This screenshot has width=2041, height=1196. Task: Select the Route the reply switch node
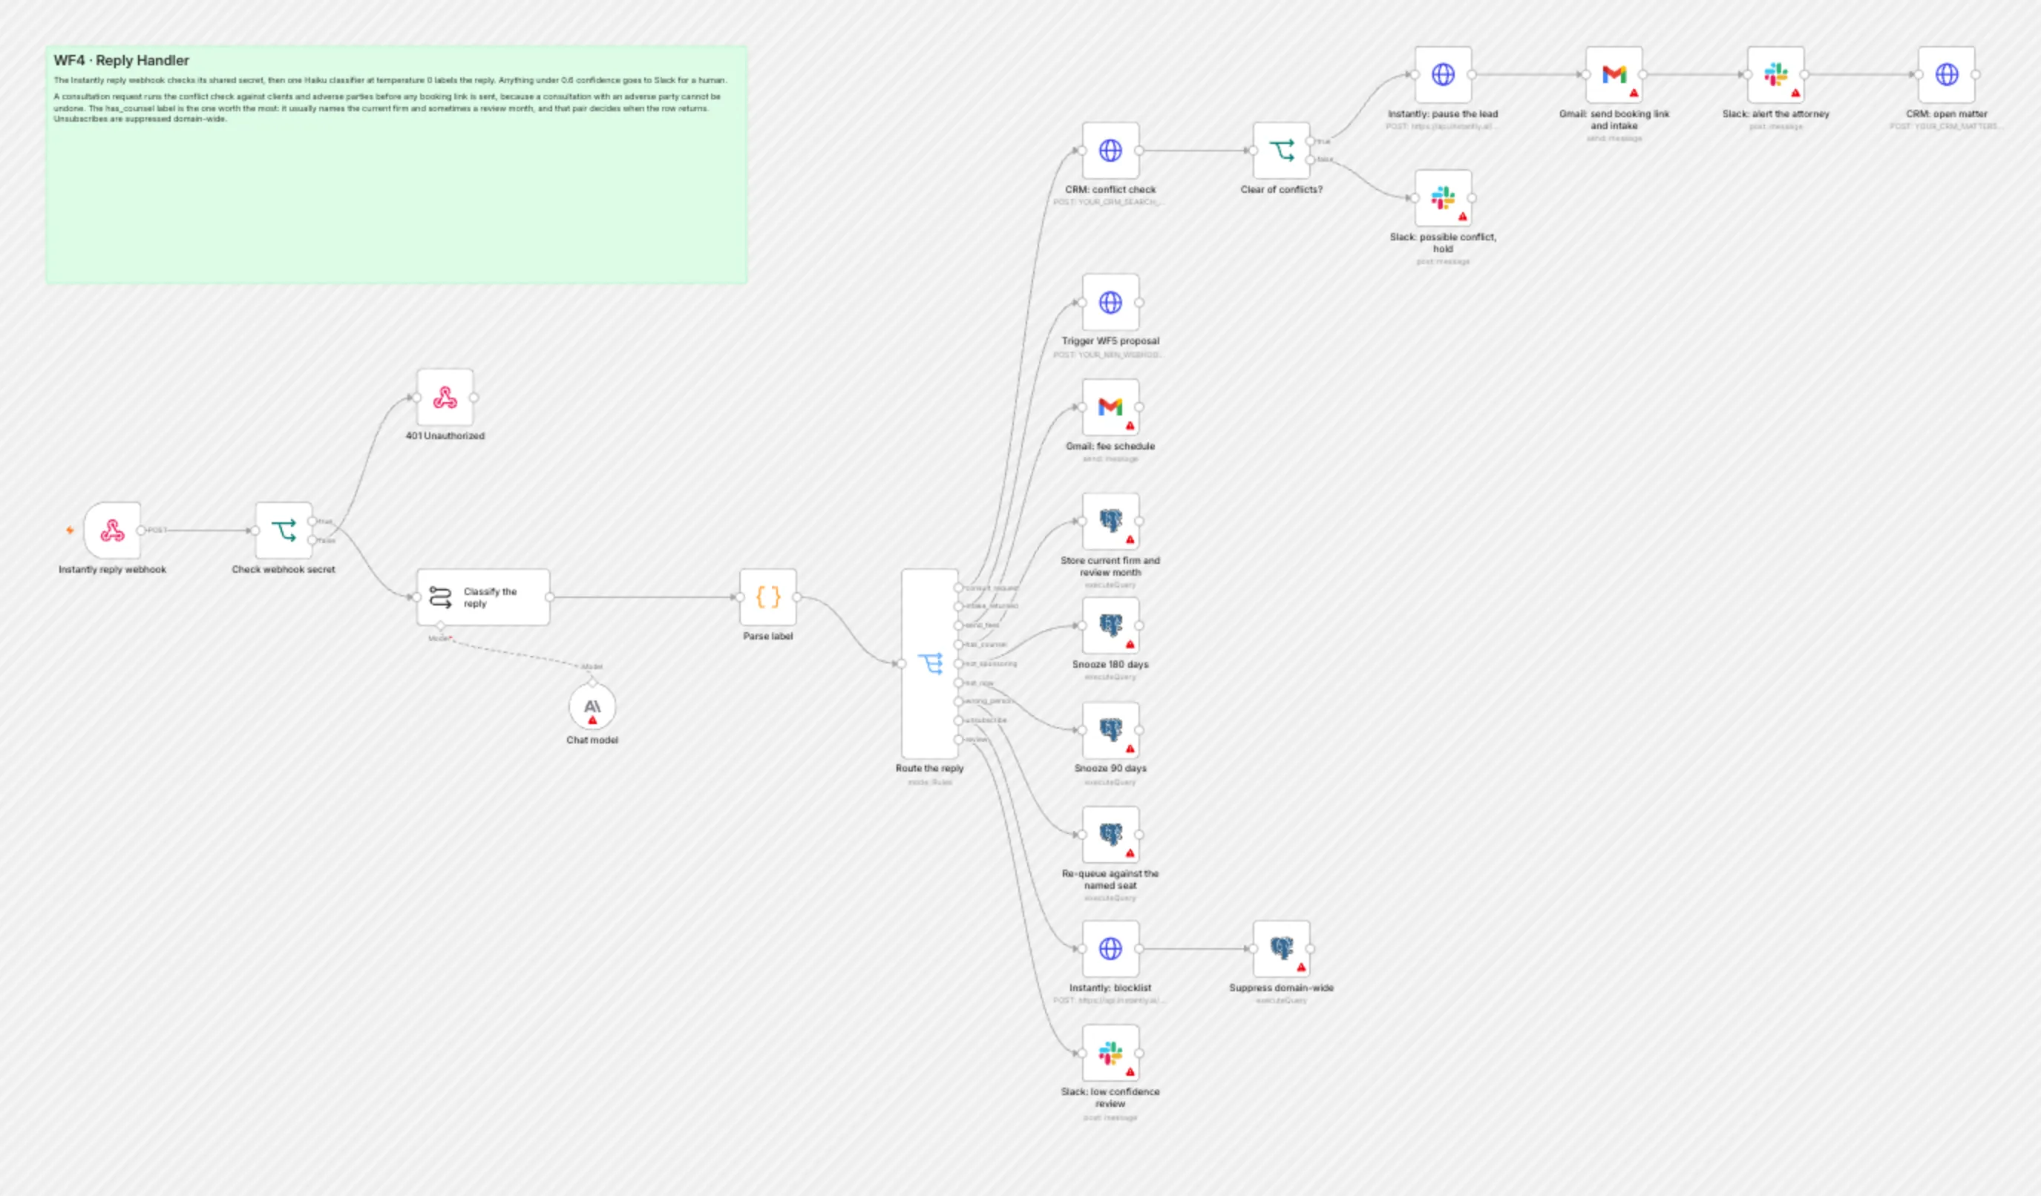[x=930, y=664]
